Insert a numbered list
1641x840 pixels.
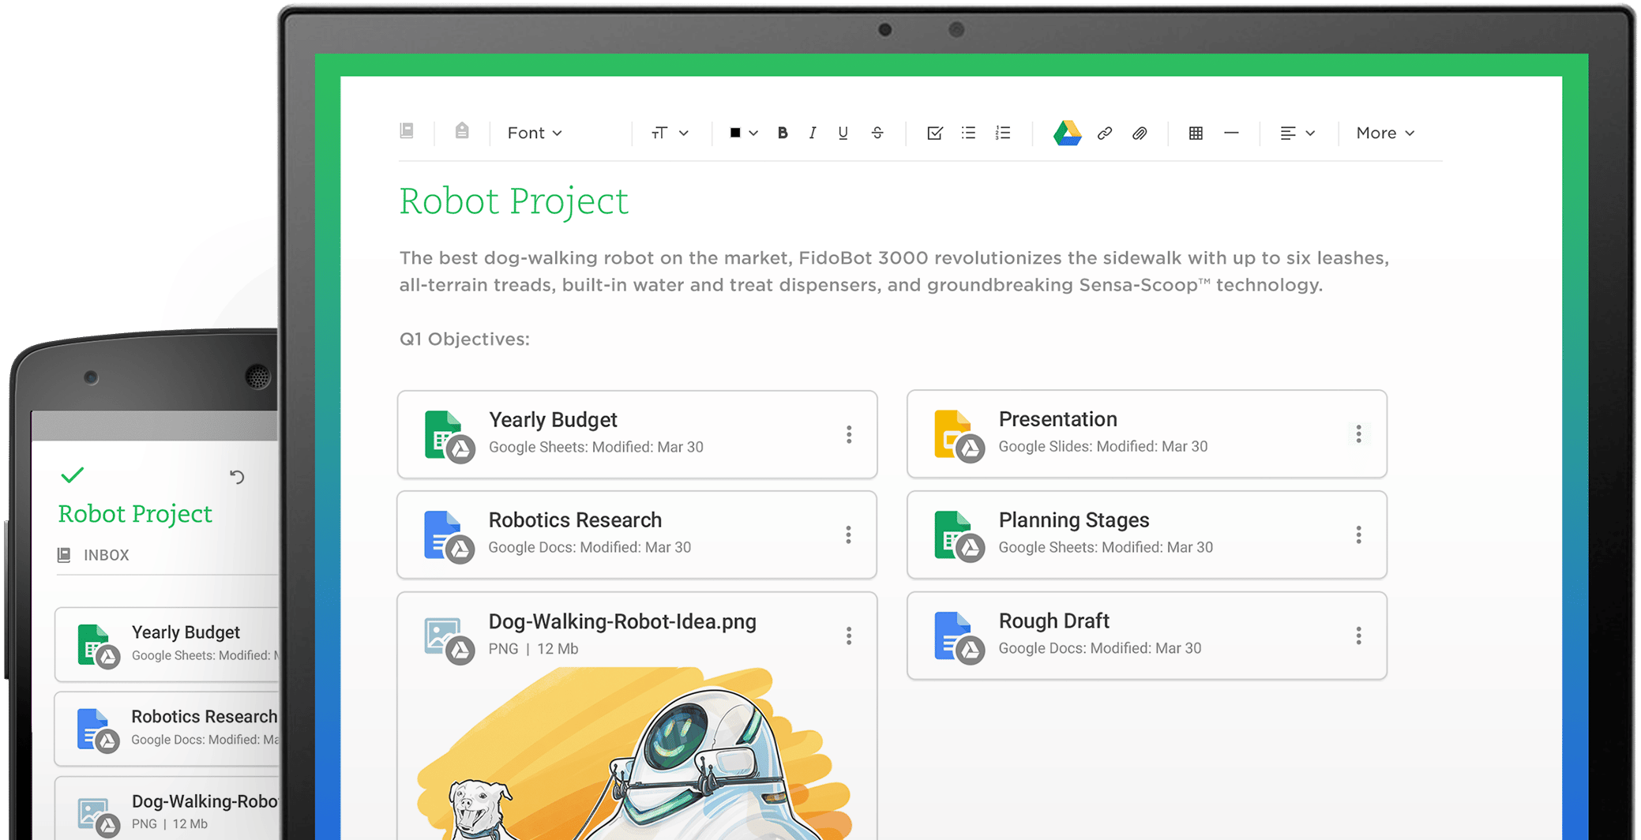click(x=1003, y=133)
